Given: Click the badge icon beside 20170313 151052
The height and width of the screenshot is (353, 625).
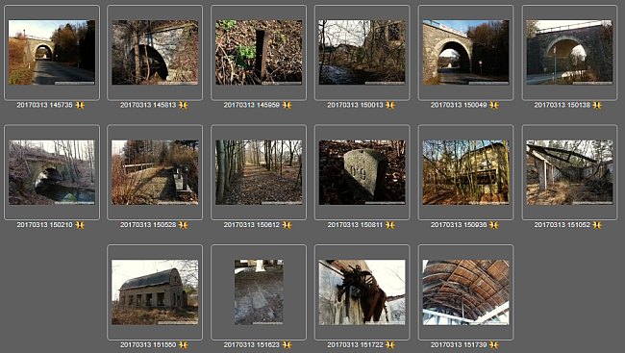Looking at the screenshot, I should [597, 225].
